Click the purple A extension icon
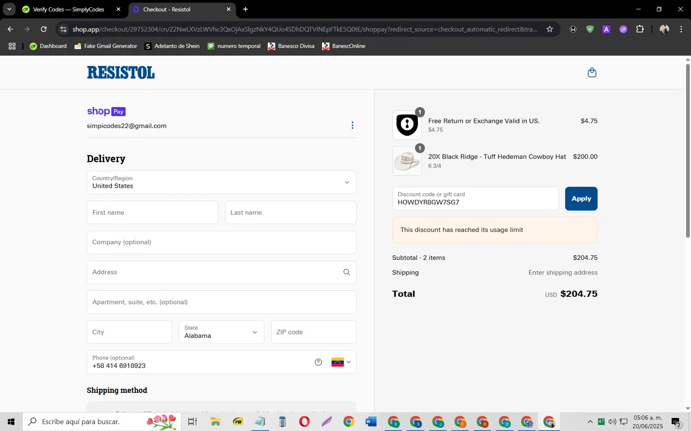 tap(606, 29)
